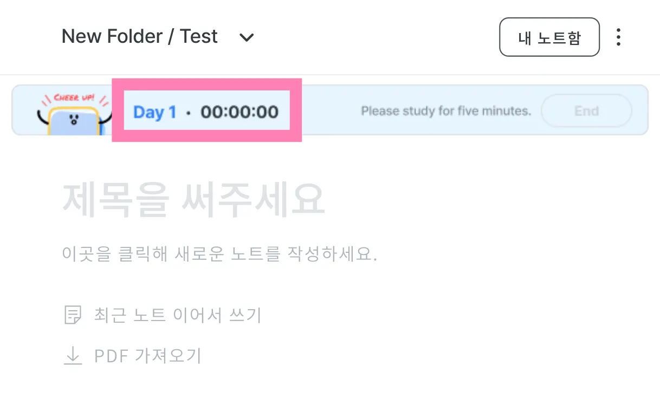Focus the 제목을 써주세요 title field
Screen dimensions: 660x418
click(193, 200)
